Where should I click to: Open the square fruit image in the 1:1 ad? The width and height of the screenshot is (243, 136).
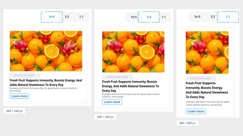pyautogui.click(x=207, y=52)
